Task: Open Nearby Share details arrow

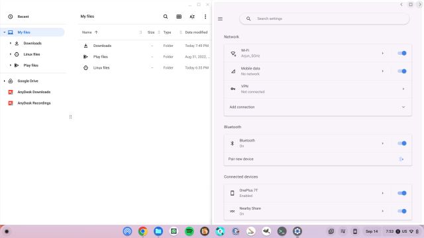Action: point(383,211)
